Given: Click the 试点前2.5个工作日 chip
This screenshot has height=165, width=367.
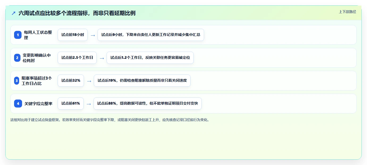Looking at the screenshot, I should click(77, 58).
